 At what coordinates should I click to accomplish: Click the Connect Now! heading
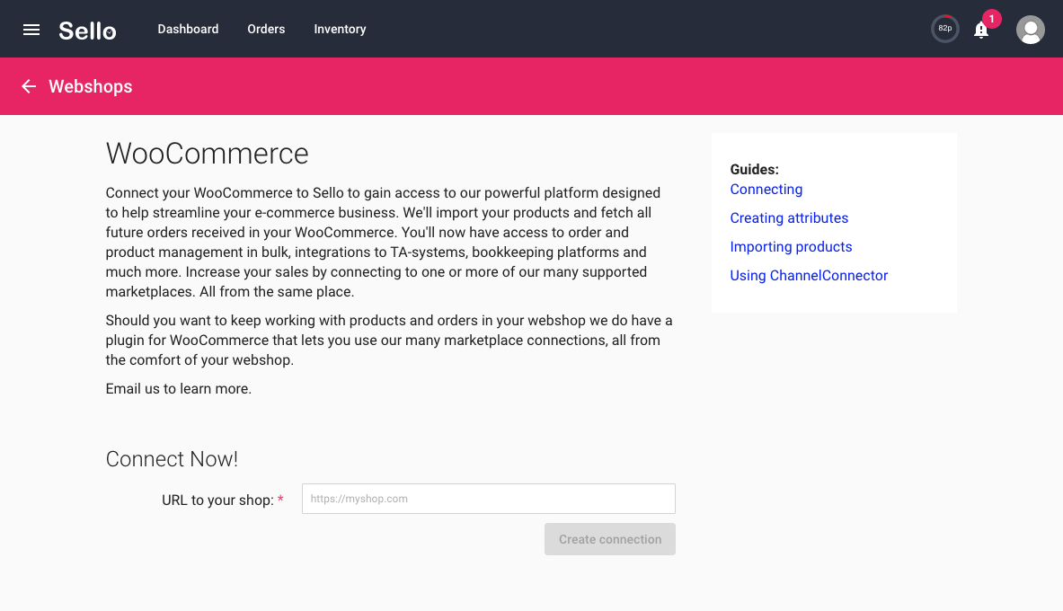point(173,459)
